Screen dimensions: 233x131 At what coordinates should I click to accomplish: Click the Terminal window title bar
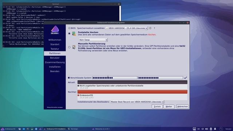(x=62, y=4)
